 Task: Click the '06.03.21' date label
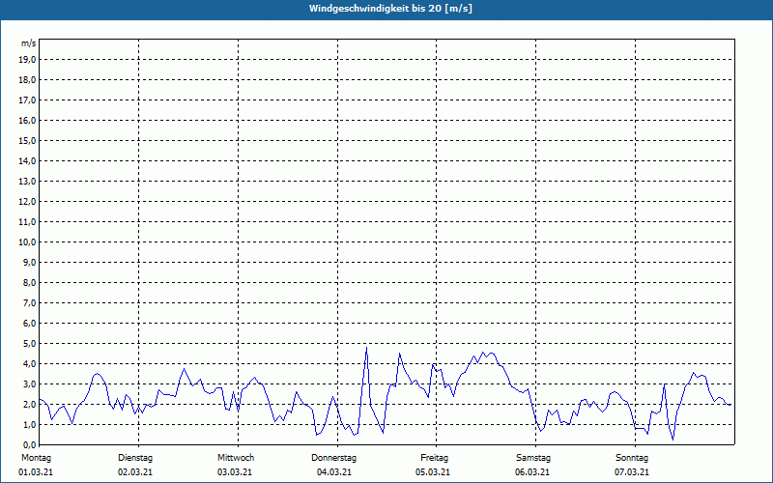click(x=532, y=472)
